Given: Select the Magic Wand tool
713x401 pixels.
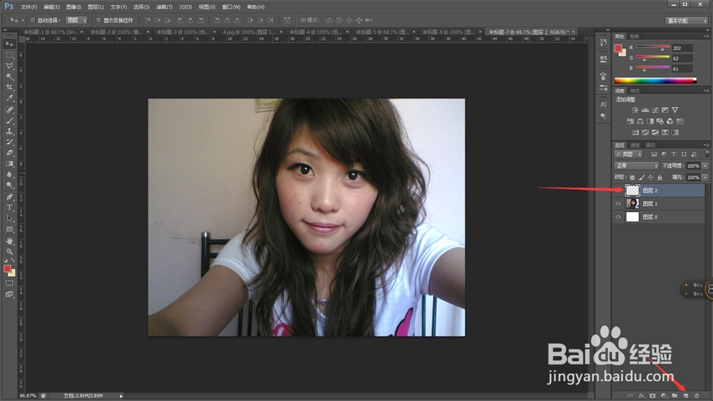Looking at the screenshot, I should [x=9, y=76].
